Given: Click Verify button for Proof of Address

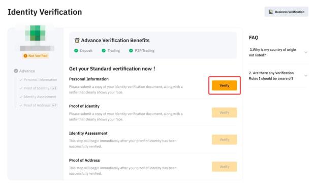Looking at the screenshot, I should [x=224, y=167].
